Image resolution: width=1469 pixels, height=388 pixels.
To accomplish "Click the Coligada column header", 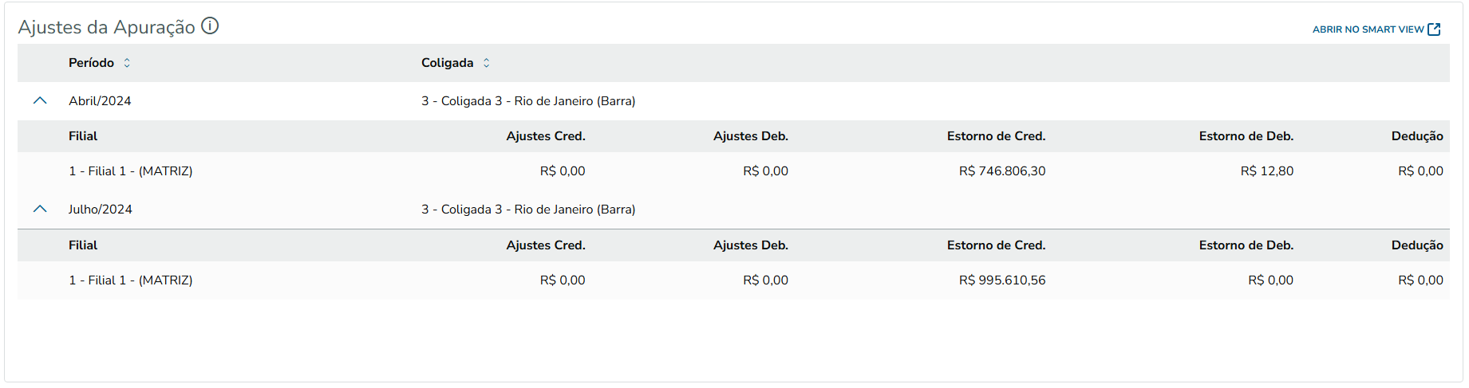I will coord(447,63).
